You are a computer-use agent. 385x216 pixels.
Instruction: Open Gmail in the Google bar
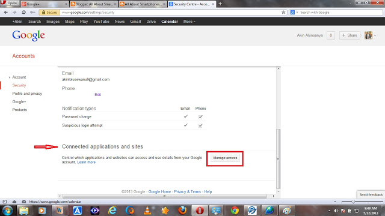point(135,22)
